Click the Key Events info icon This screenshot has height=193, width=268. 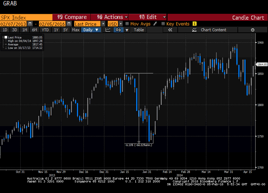tap(194, 24)
